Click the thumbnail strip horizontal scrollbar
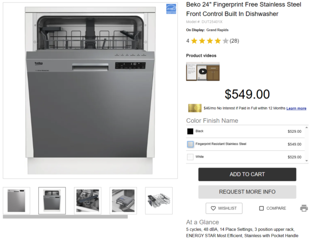Screen dimensions: 312x240 65,217
